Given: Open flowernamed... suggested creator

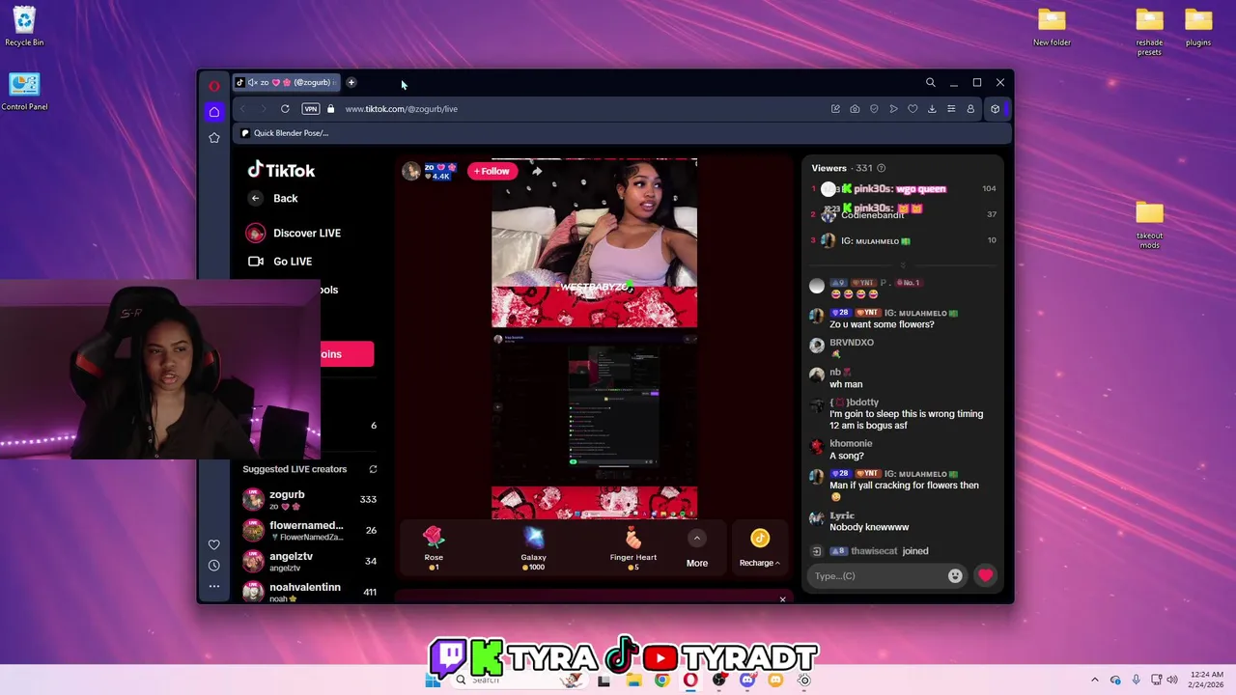Looking at the screenshot, I should [x=310, y=530].
